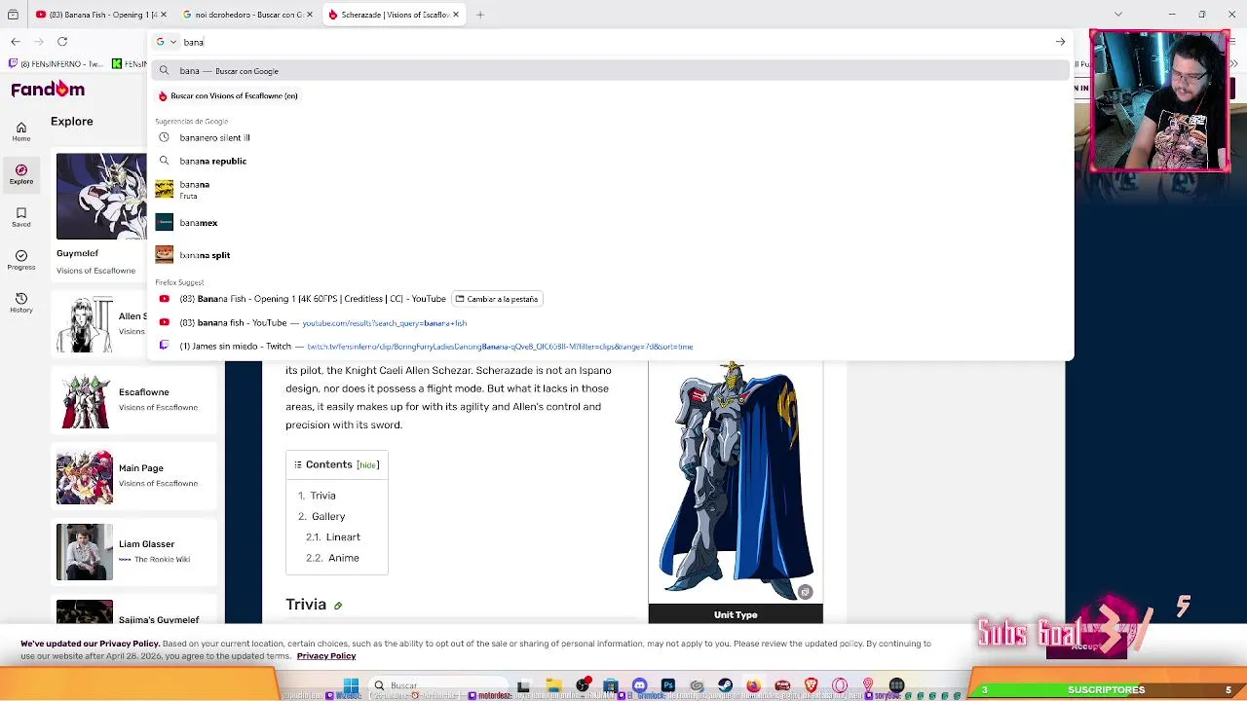Image resolution: width=1247 pixels, height=701 pixels.
Task: Open the Windows Start menu
Action: [351, 685]
